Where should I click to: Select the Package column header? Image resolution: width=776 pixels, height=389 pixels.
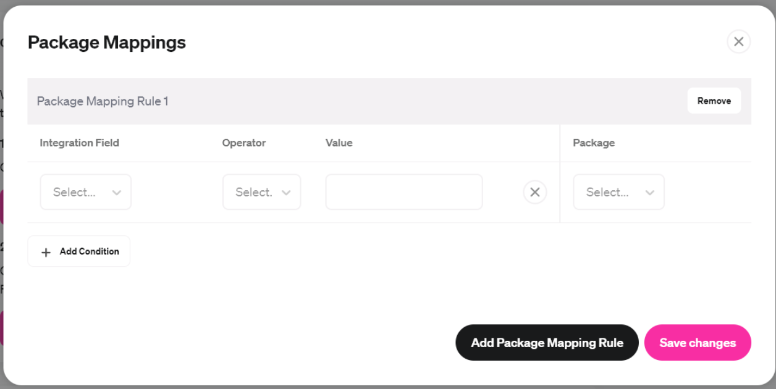coord(594,143)
